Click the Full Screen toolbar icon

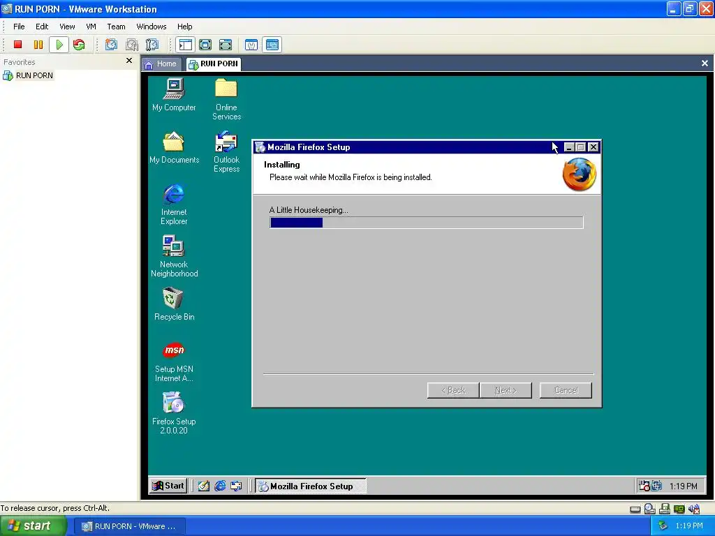(x=226, y=45)
